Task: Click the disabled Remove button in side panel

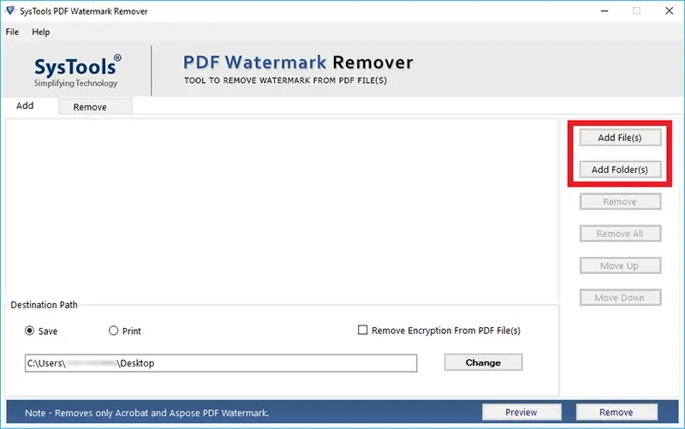Action: 620,202
